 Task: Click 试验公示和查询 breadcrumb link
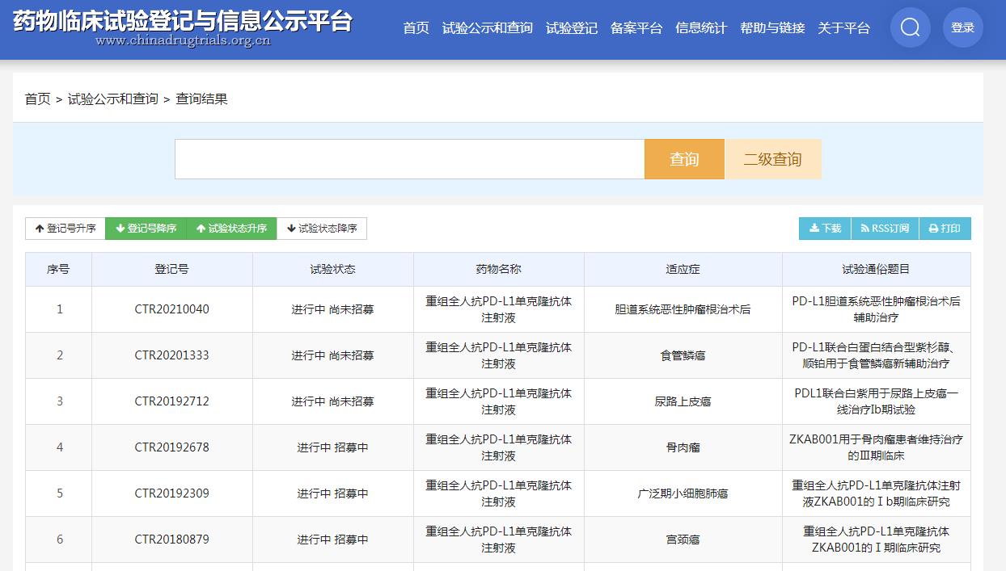pyautogui.click(x=112, y=99)
